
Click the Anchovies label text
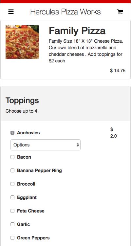28,133
